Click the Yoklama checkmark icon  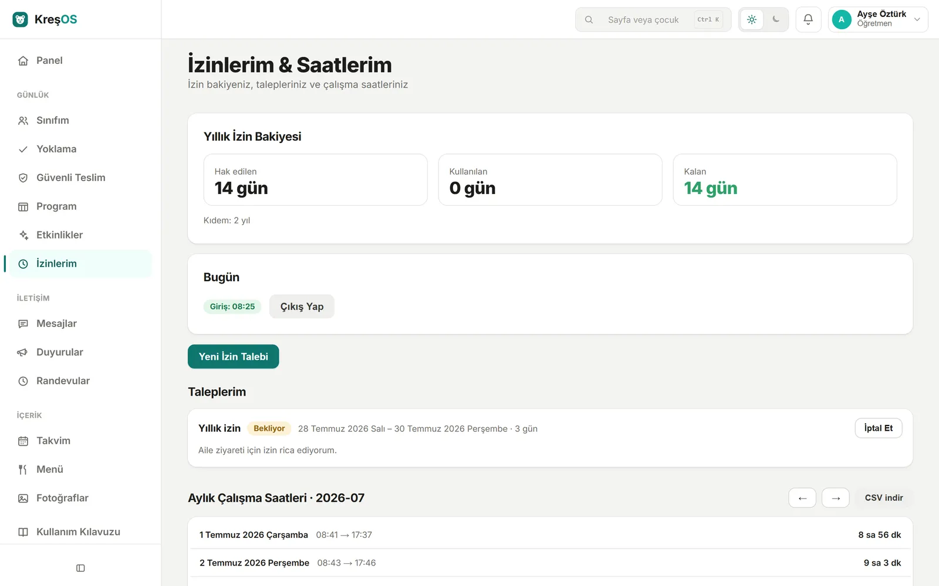click(x=23, y=149)
